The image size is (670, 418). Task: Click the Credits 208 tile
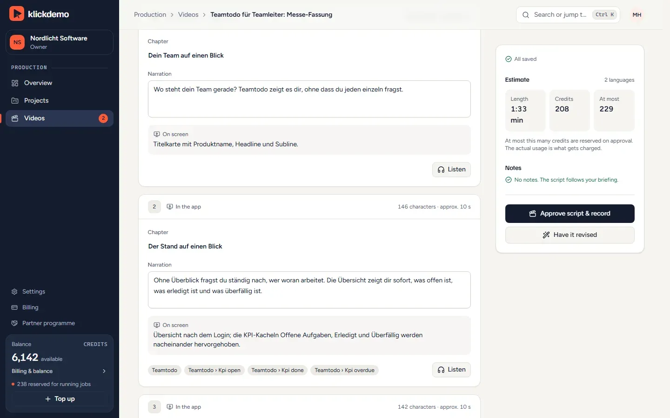(x=569, y=111)
